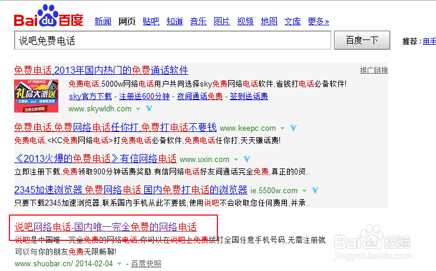Expand the dropdown arrow after ie.5500w.com
436x271 pixels.
click(x=304, y=191)
